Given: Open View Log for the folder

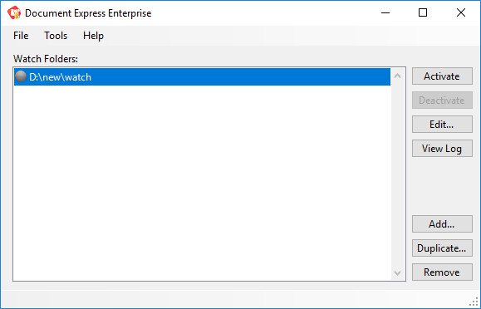Looking at the screenshot, I should (442, 149).
